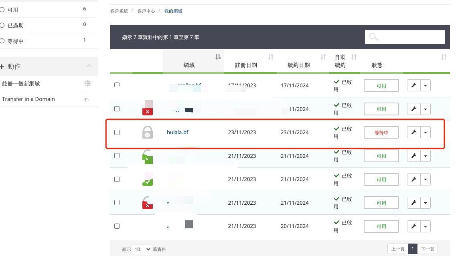Viewport: 466px width, 264px height.
Task: Focus the domain search input field
Action: (405, 37)
